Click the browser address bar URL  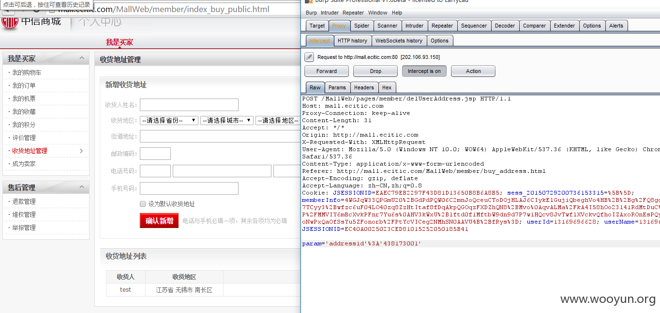[164, 9]
